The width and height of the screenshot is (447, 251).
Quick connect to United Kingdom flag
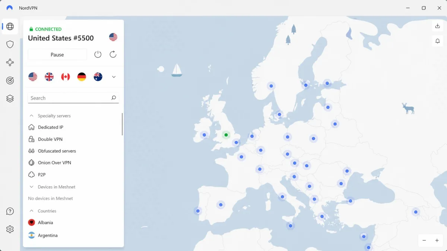tap(49, 77)
